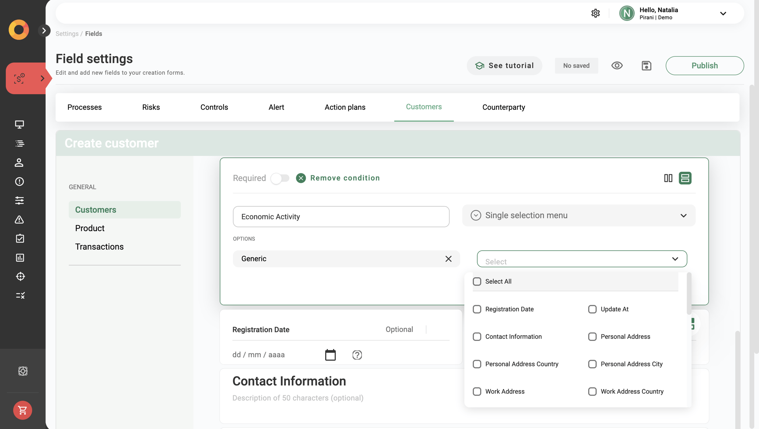Expand the Hello, Natalia account menu
Image resolution: width=759 pixels, height=429 pixels.
coord(723,13)
